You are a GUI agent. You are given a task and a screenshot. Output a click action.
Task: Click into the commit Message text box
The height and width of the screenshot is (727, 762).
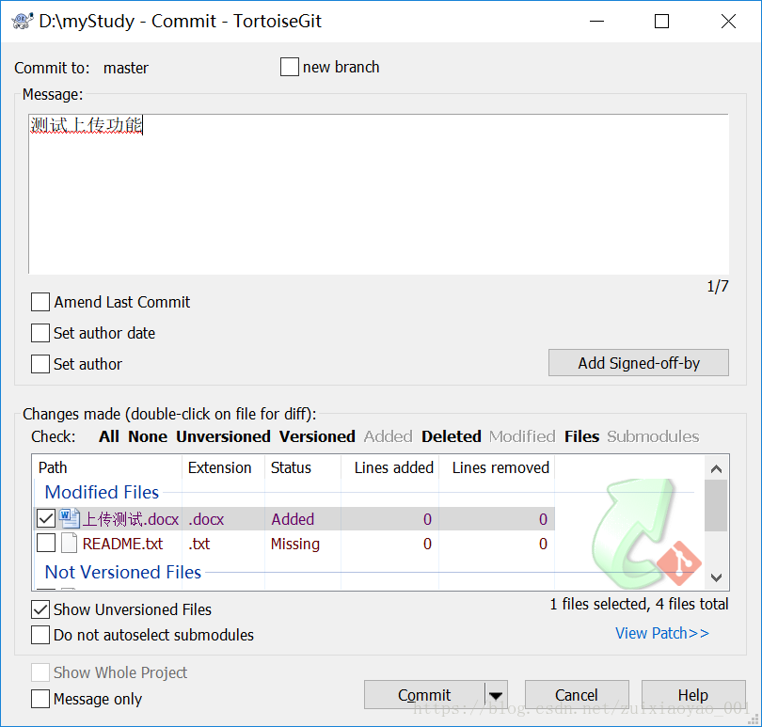pyautogui.click(x=378, y=194)
